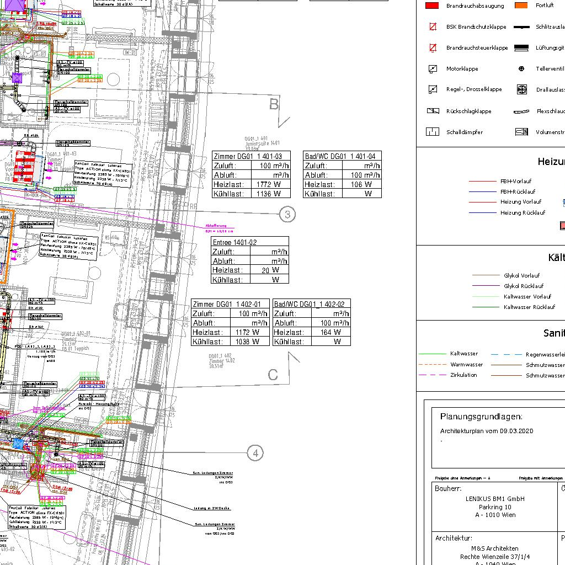565x565 pixels.
Task: Select the Rückschlagklappe legend symbol
Action: tap(433, 111)
